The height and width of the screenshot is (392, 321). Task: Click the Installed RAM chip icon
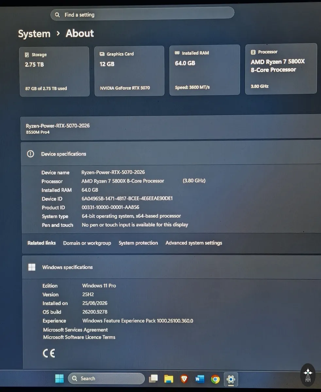177,53
